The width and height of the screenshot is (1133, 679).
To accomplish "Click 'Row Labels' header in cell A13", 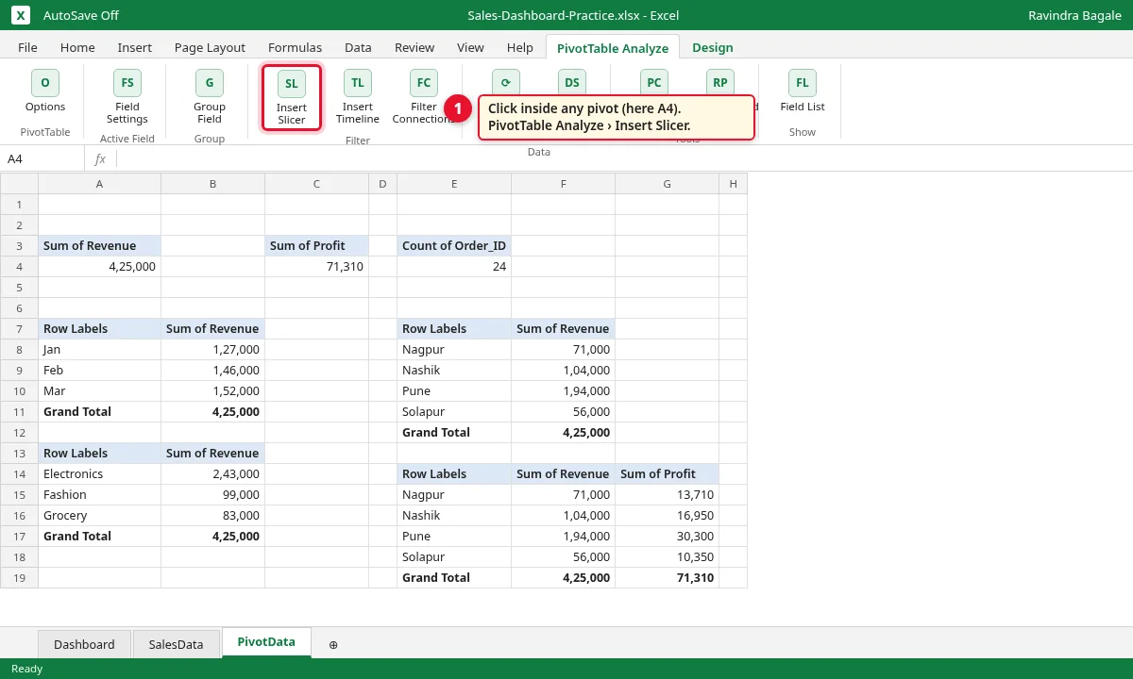I will pyautogui.click(x=100, y=454).
